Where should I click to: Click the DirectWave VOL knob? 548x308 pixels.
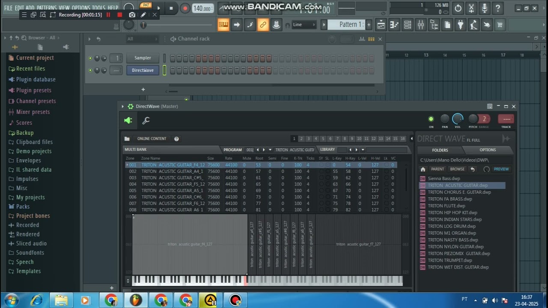[458, 119]
